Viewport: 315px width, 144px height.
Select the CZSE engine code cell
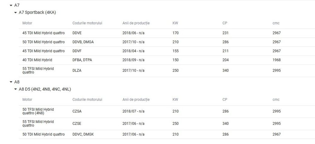pyautogui.click(x=77, y=124)
